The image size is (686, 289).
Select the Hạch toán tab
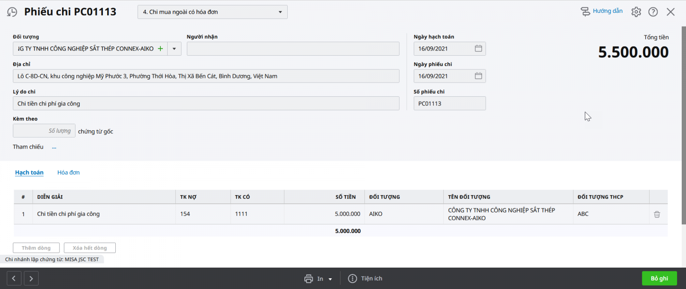point(29,173)
